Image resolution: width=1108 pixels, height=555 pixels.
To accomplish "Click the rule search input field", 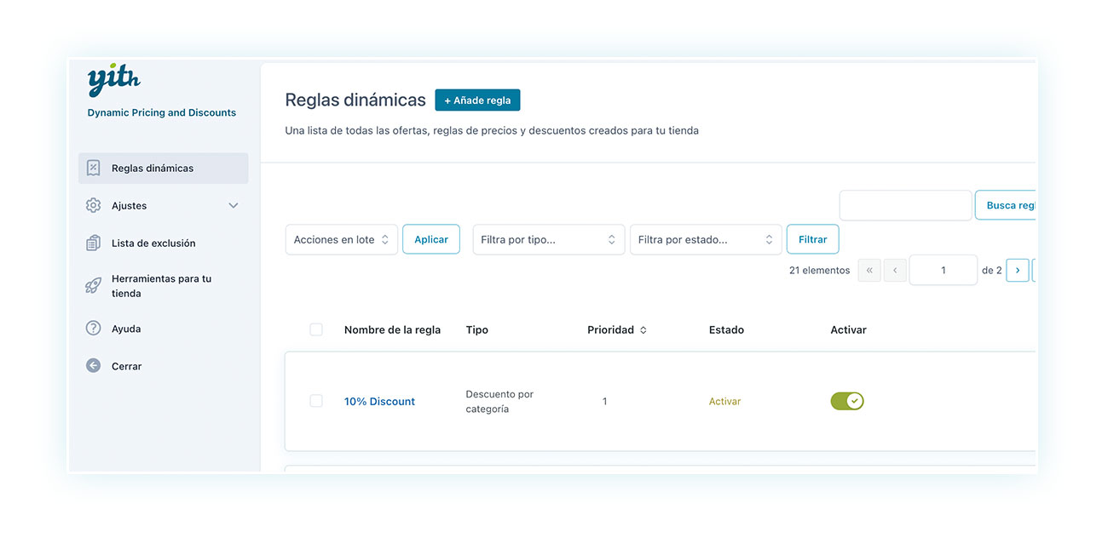I will coord(906,205).
